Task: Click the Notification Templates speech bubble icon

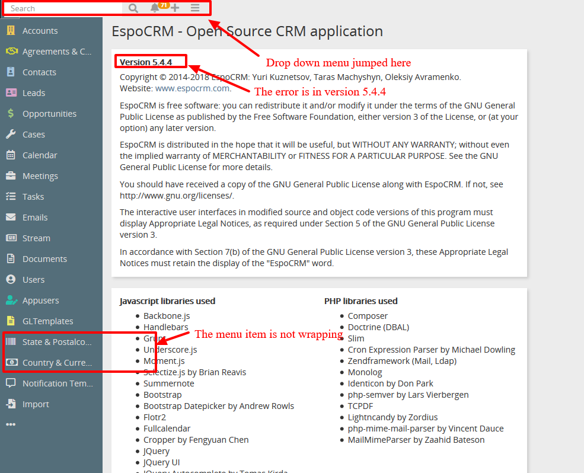Action: click(11, 383)
